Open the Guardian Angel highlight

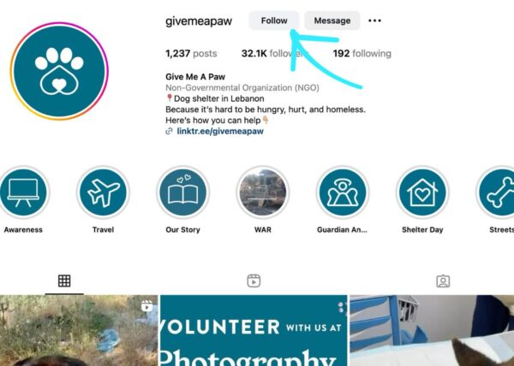coord(343,192)
